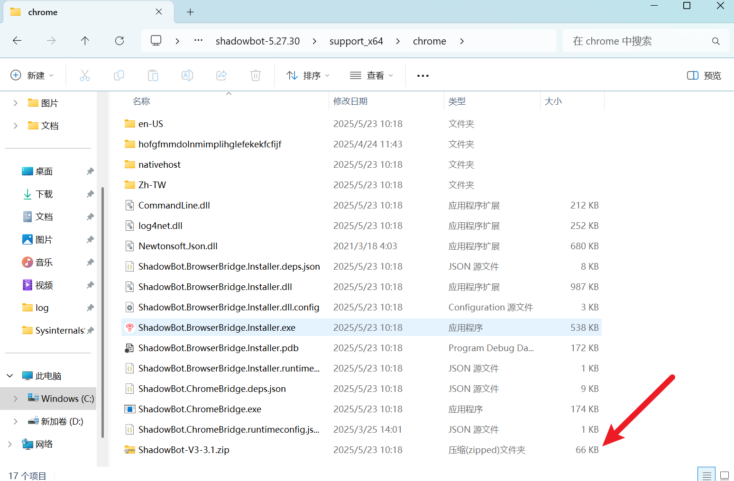Expand the Windows (C:) drive tree
The image size is (734, 481).
point(16,399)
